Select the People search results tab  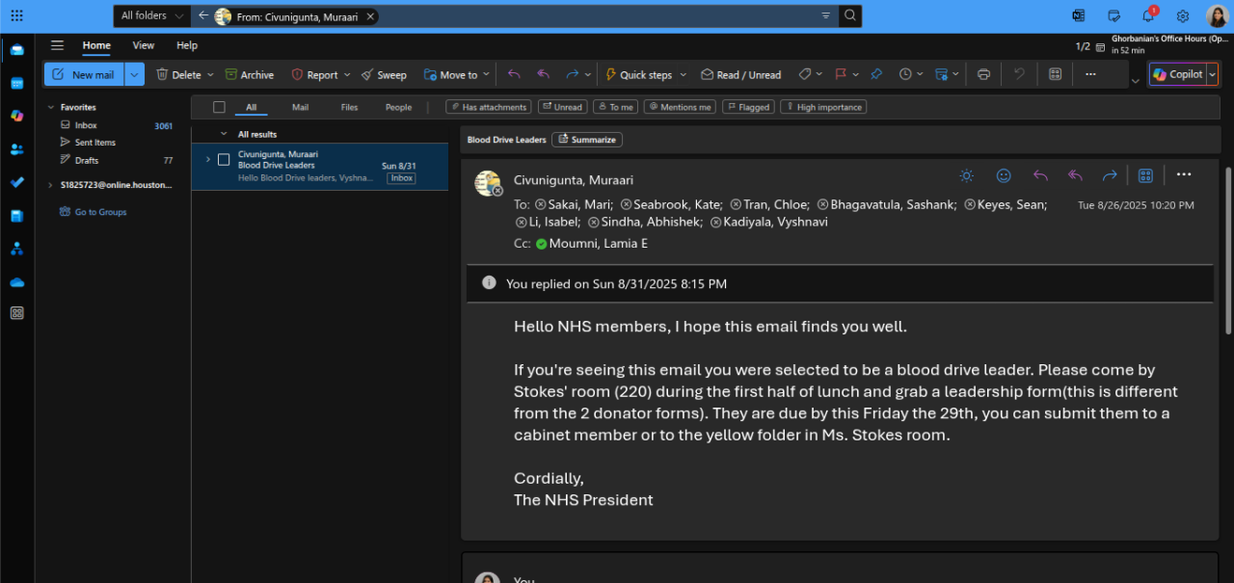tap(398, 107)
